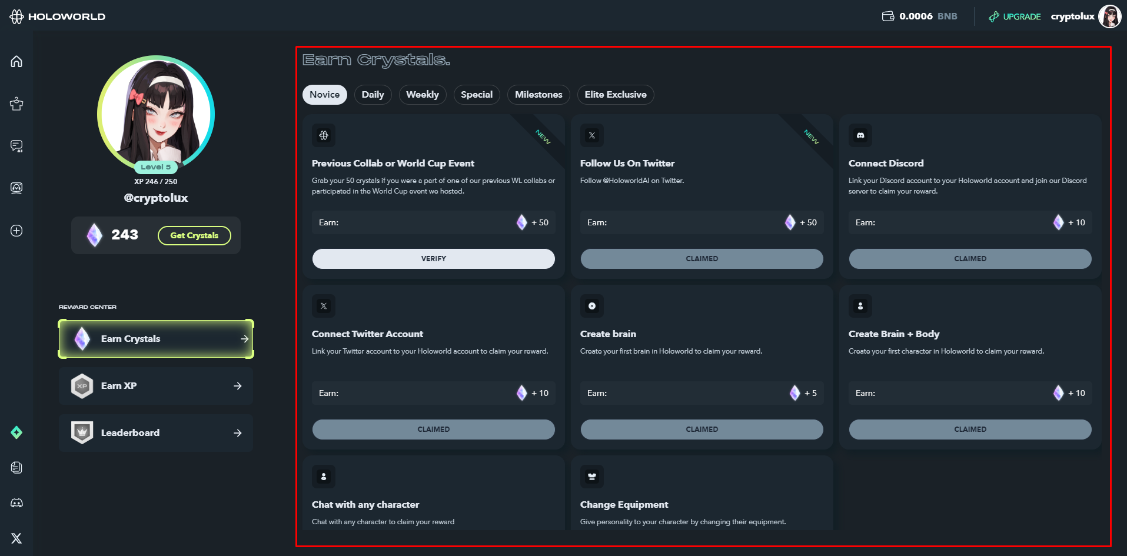The width and height of the screenshot is (1127, 556).
Task: Open the Leaderboard arrow in Reward Center
Action: 238,433
